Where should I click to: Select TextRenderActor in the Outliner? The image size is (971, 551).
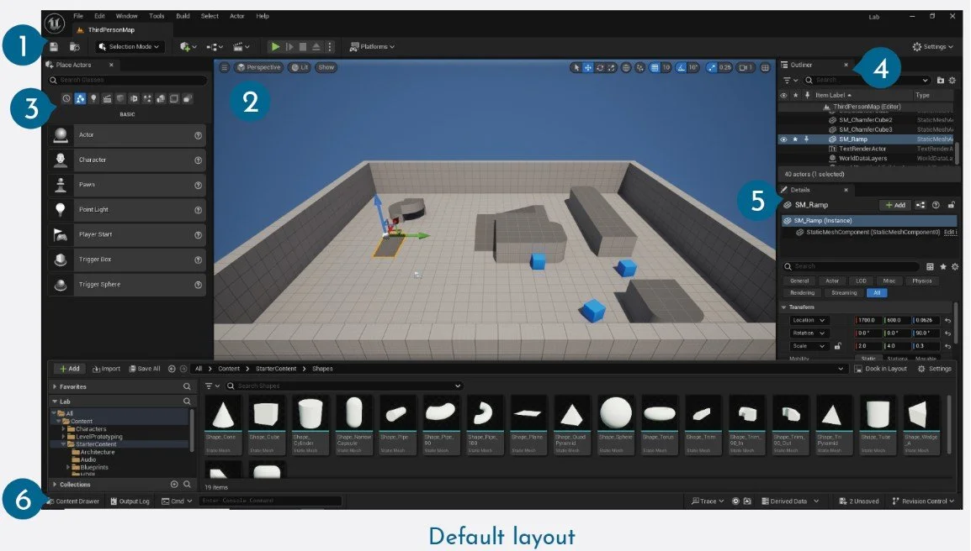pyautogui.click(x=862, y=149)
